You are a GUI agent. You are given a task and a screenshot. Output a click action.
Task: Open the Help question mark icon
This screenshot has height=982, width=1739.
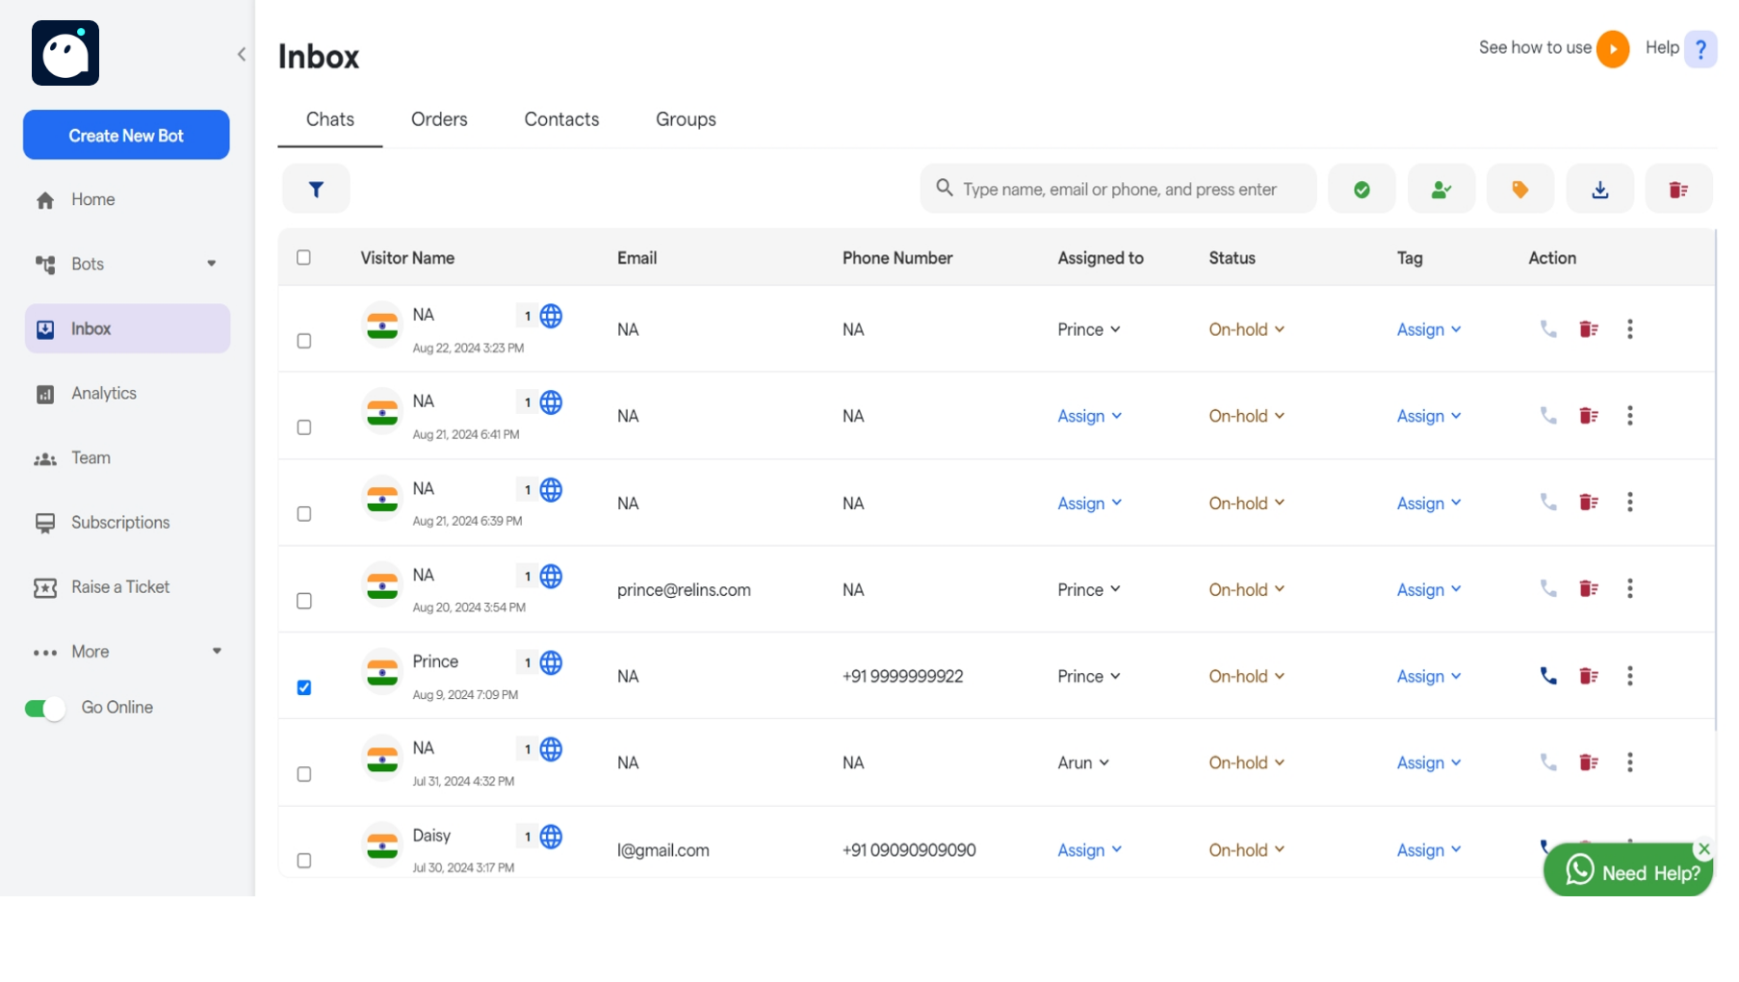click(1700, 49)
